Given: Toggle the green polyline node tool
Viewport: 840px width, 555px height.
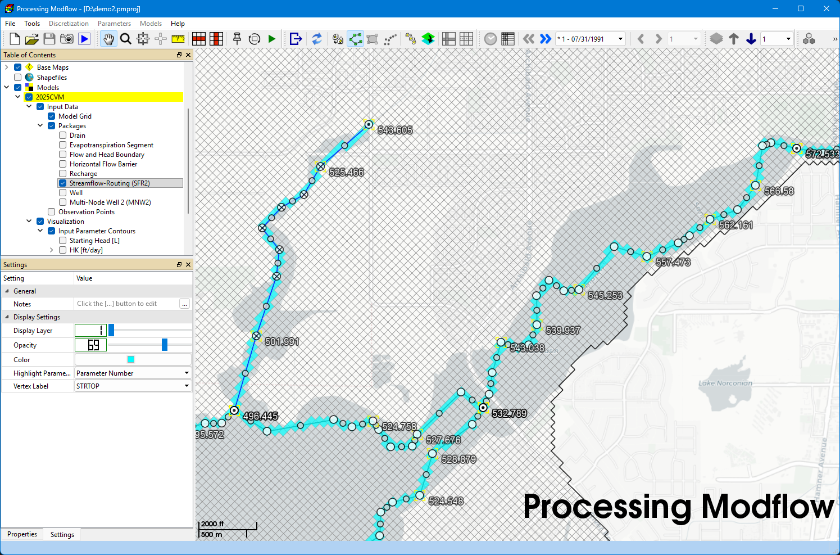Looking at the screenshot, I should click(356, 39).
